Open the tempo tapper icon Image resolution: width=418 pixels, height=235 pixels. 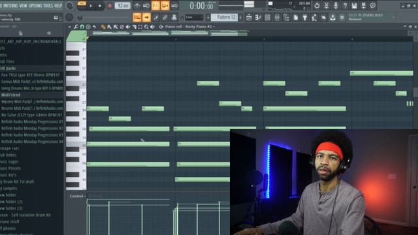314,18
